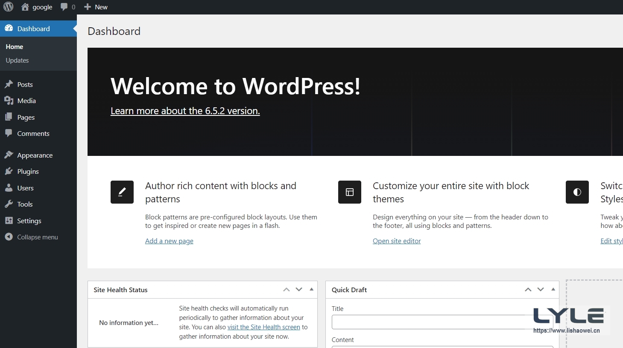Viewport: 623px width, 348px height.
Task: Select Home submenu under Dashboard
Action: [15, 47]
